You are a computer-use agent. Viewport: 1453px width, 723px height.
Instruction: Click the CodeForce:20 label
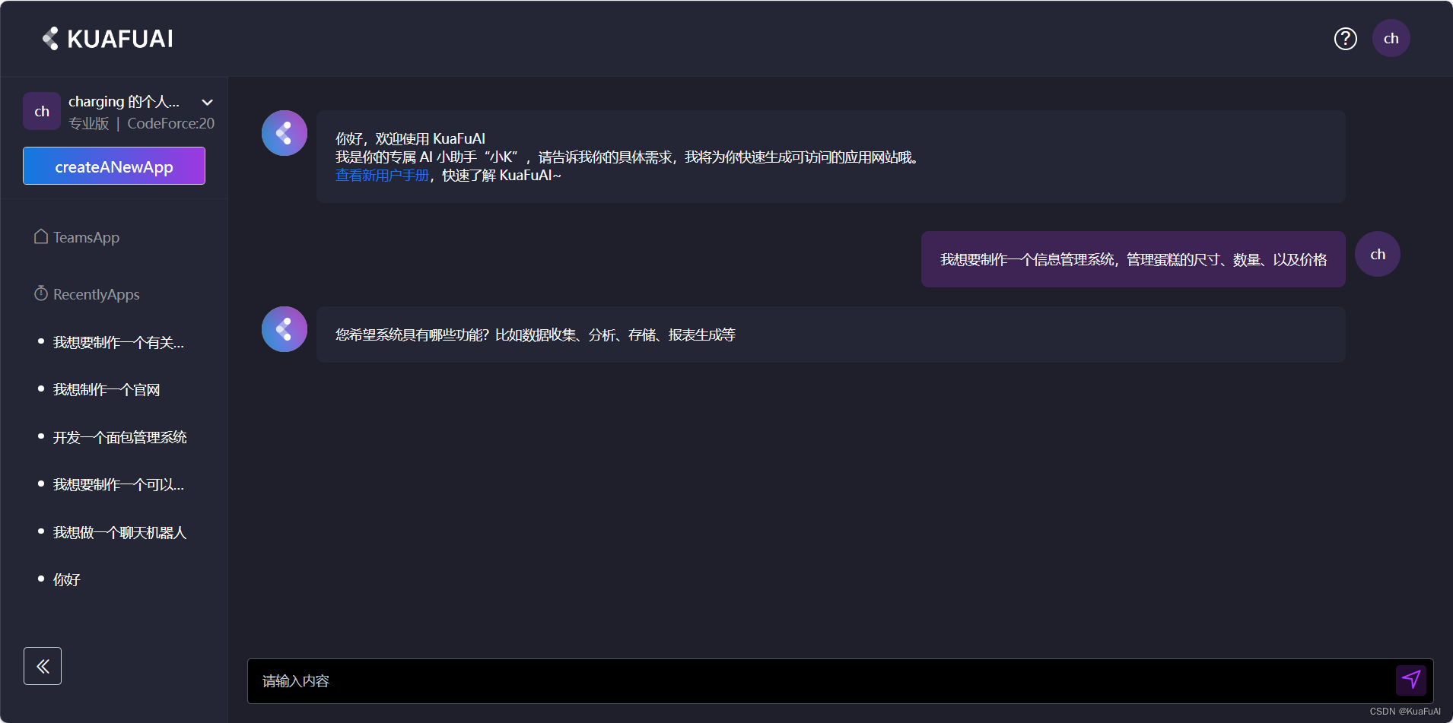170,123
